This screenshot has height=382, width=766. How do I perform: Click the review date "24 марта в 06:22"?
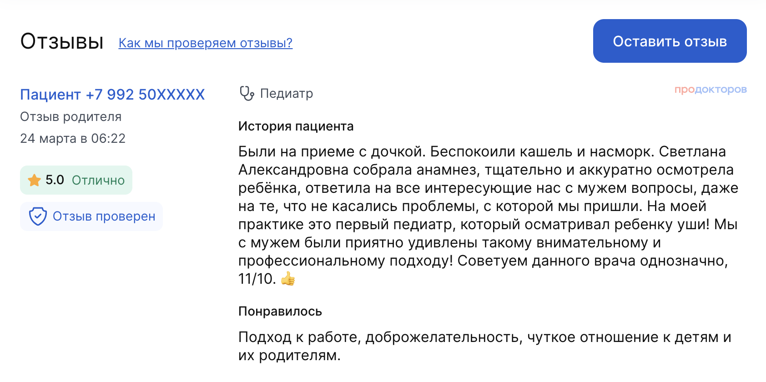(73, 139)
